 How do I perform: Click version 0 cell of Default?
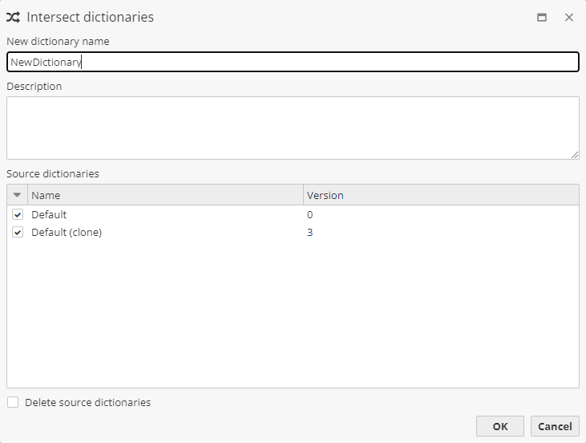point(310,215)
